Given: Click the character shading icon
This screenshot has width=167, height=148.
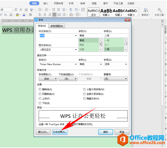Looking at the screenshot, I should 30,15.
